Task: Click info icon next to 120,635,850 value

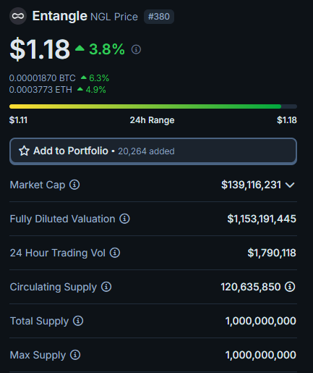Action: tap(290, 287)
